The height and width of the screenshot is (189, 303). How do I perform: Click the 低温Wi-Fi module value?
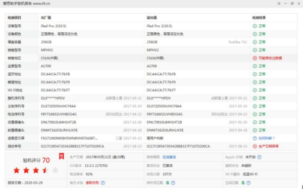click(250, 174)
